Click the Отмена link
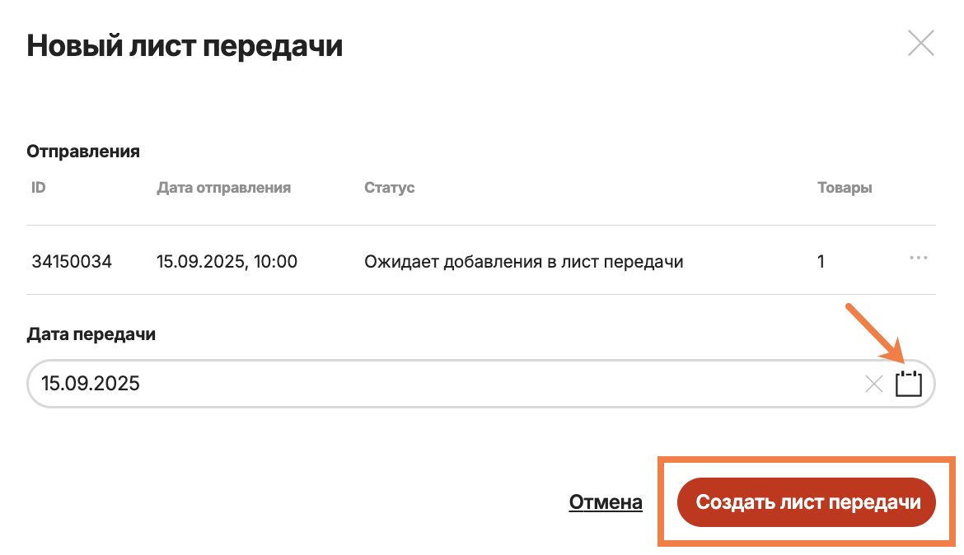964x555 pixels. point(606,501)
